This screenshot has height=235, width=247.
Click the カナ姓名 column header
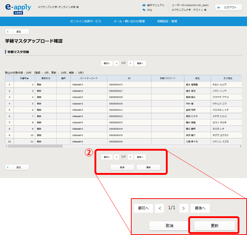(x=226, y=78)
